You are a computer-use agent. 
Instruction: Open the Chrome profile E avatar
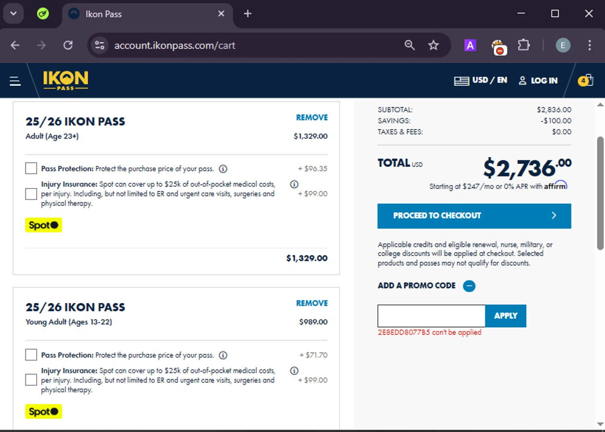point(563,45)
